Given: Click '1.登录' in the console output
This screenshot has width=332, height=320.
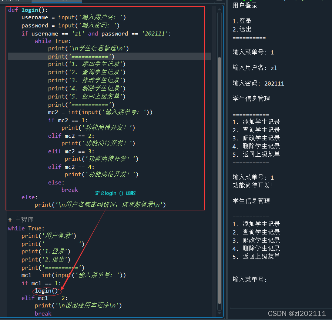Looking at the screenshot, I should (x=242, y=21).
